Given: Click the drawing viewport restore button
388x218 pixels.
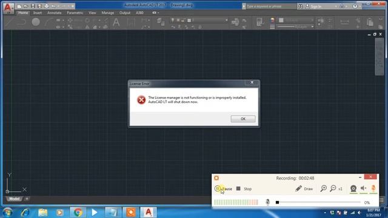Looking at the screenshot, I should pos(375,35).
